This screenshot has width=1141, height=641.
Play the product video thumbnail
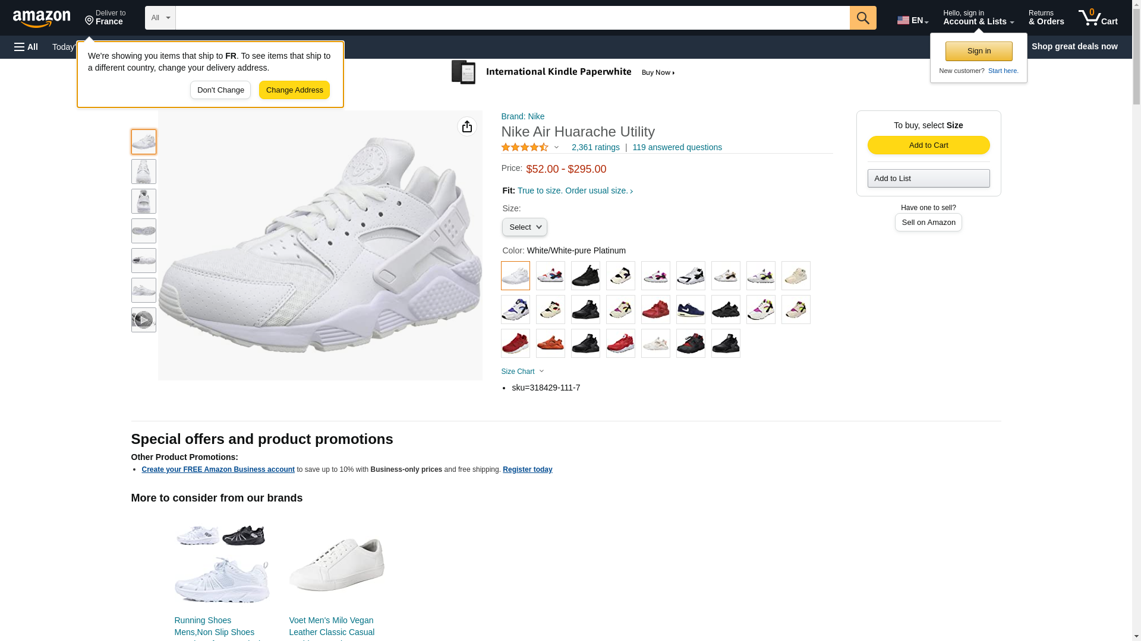(143, 320)
